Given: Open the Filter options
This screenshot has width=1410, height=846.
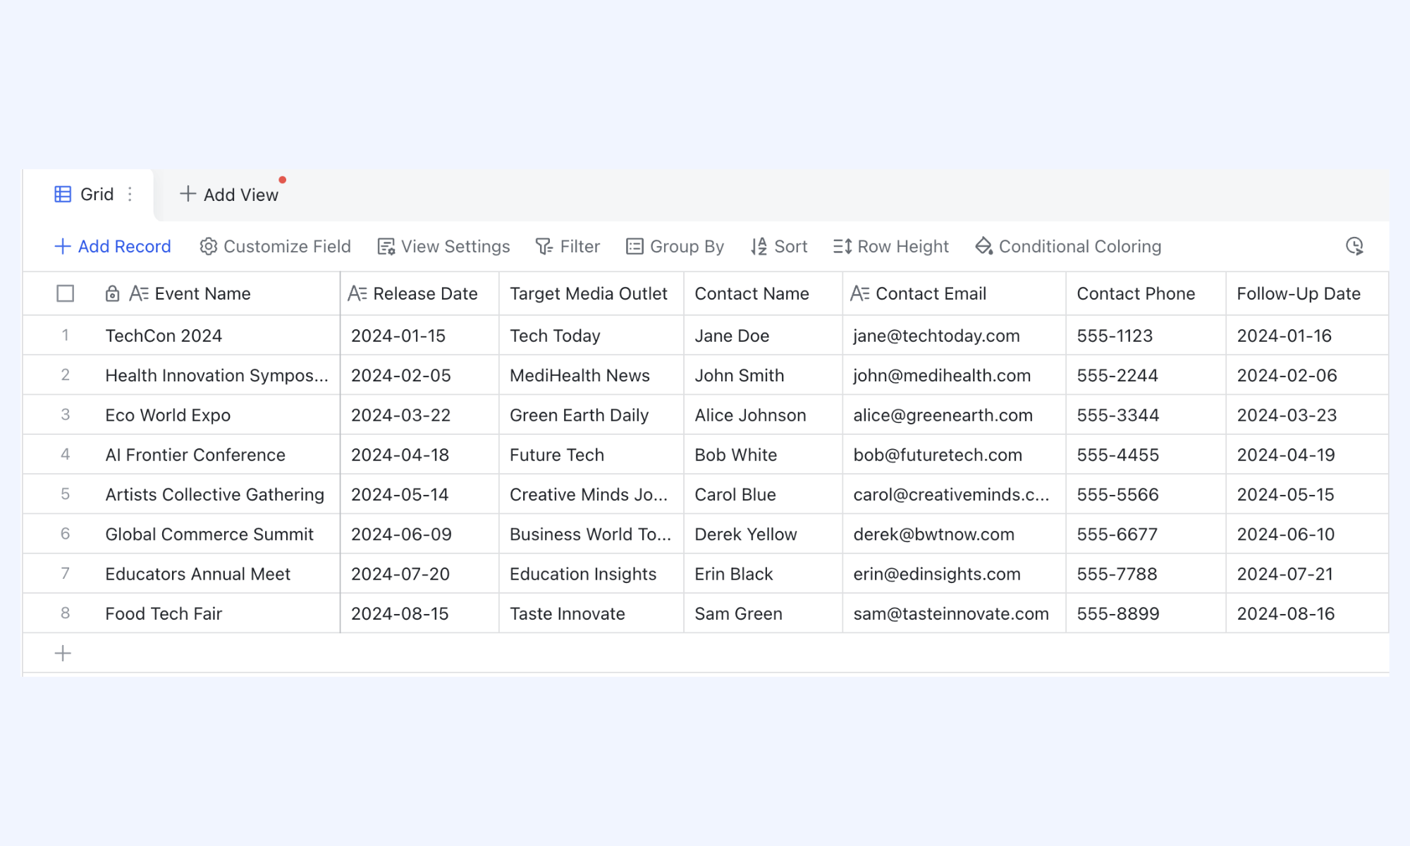Looking at the screenshot, I should coord(568,247).
